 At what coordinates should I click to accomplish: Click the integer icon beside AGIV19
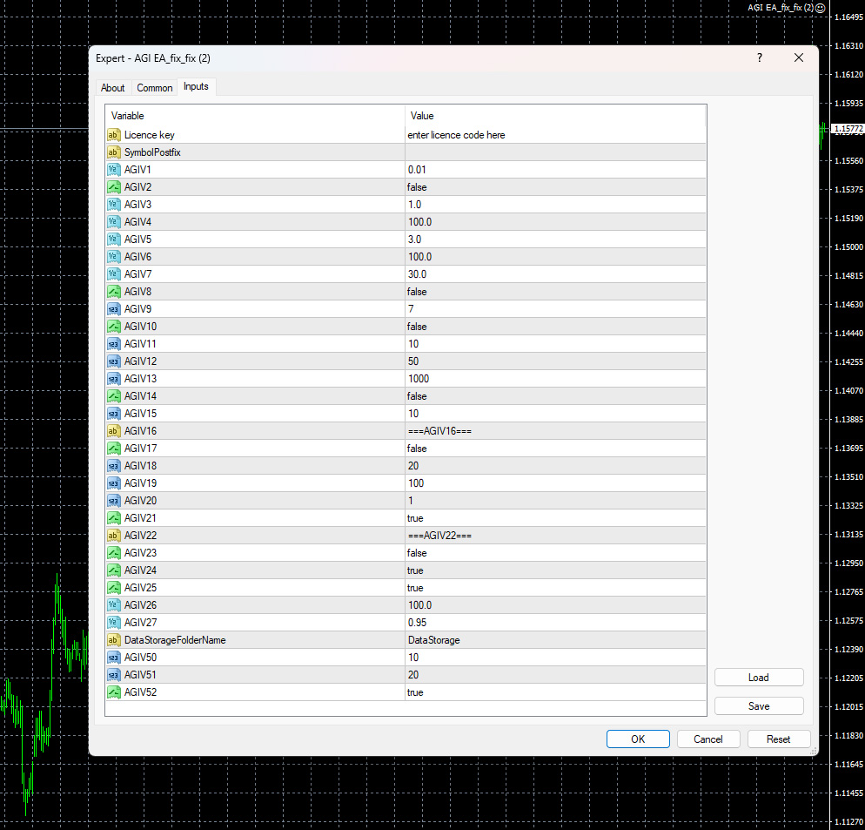[114, 483]
